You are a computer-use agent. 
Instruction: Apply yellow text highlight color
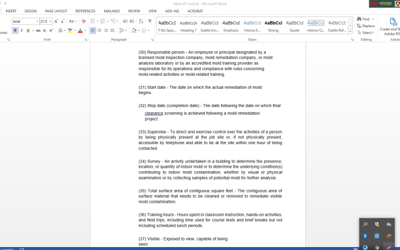(x=70, y=31)
